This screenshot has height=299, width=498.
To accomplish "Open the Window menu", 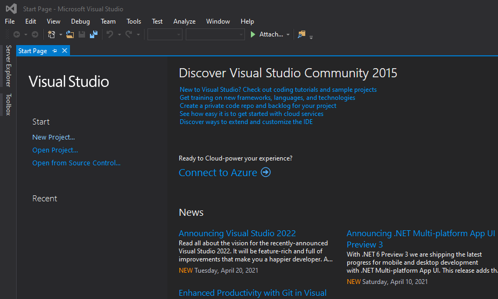I will click(x=218, y=21).
